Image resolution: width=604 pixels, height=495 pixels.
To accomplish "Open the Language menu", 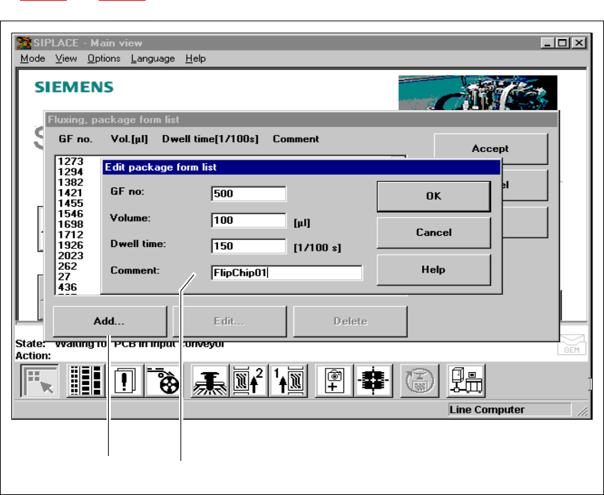I will click(153, 59).
